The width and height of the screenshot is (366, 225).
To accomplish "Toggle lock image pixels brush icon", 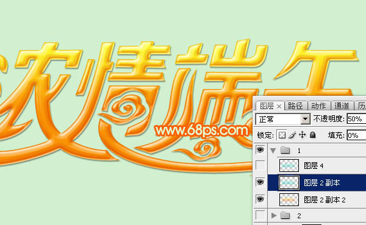I will (x=292, y=135).
